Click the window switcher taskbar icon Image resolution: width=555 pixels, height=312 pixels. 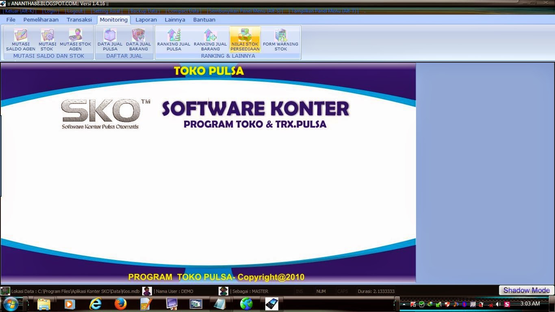pyautogui.click(x=196, y=304)
